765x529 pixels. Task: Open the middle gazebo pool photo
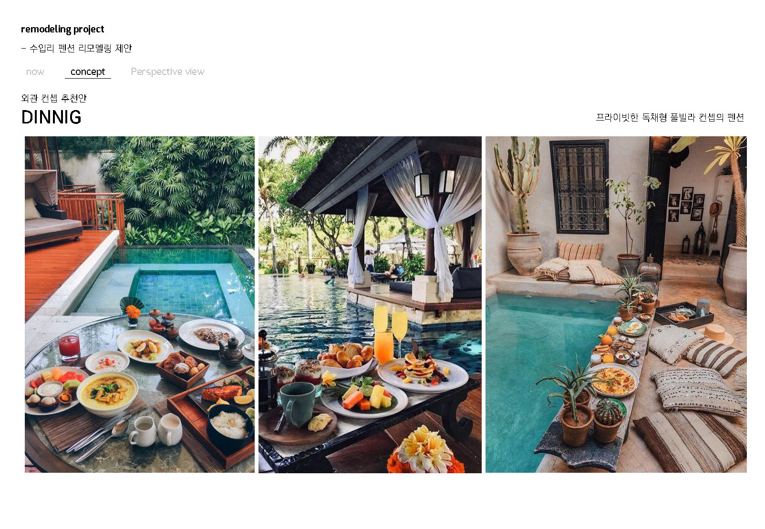[370, 305]
